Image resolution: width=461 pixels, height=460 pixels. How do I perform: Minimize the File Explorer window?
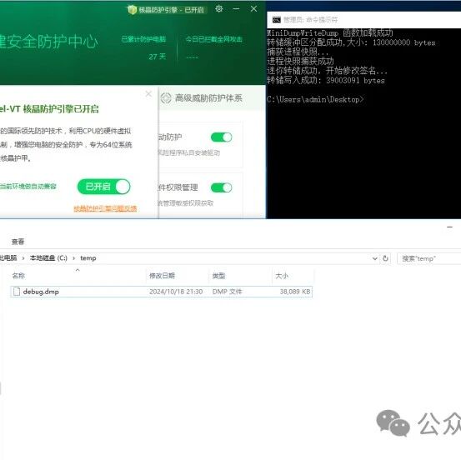449,227
